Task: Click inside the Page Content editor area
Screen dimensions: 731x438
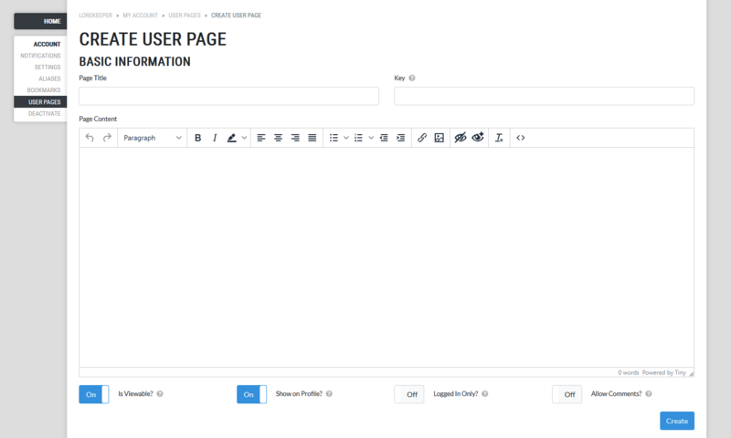Action: [387, 257]
